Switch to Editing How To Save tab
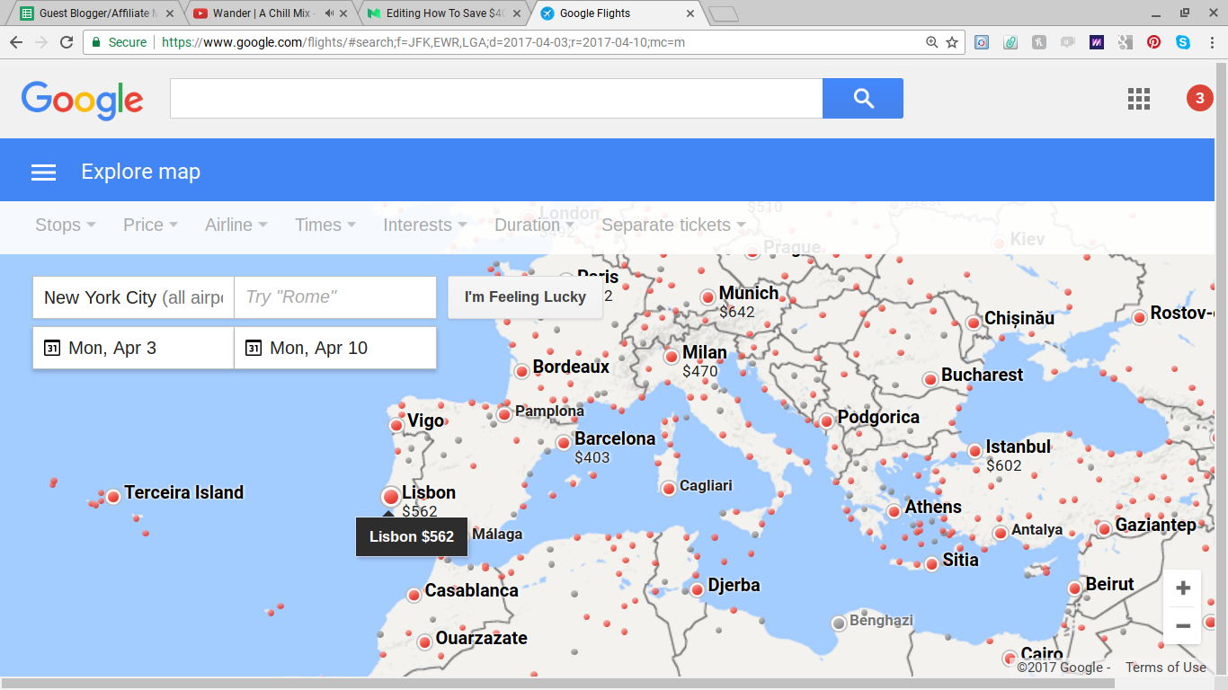This screenshot has height=690, width=1228. (440, 13)
